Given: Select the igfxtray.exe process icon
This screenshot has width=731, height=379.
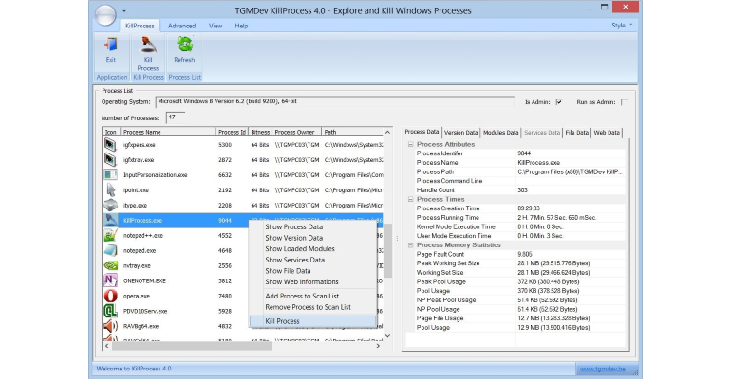Looking at the screenshot, I should 110,160.
